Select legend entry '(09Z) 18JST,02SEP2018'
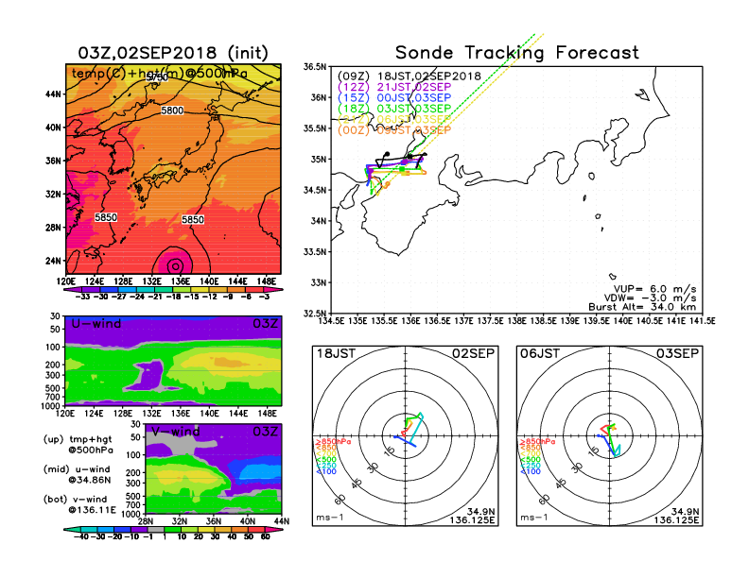The image size is (749, 578). pos(409,76)
